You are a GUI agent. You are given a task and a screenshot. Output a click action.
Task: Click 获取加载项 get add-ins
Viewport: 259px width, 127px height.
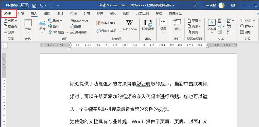106,23
